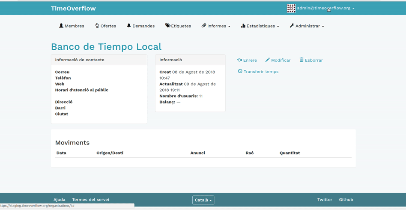Click the bar chart icon beside Estadístiques
The width and height of the screenshot is (406, 210).
click(x=243, y=26)
